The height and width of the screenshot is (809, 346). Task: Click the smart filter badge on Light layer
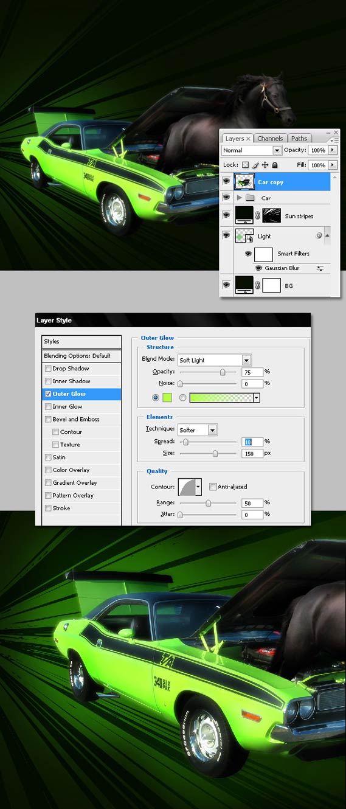(319, 235)
